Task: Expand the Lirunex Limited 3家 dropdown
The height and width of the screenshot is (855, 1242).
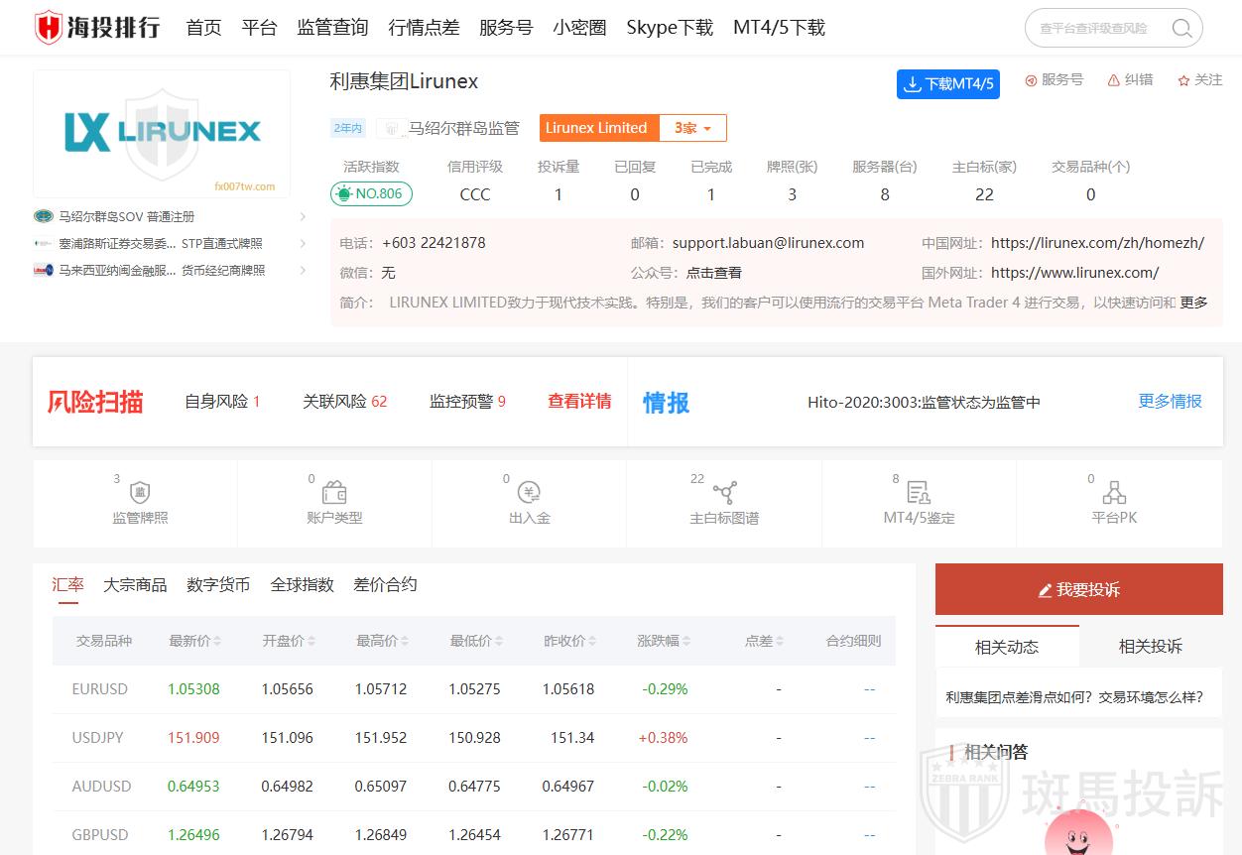Action: 692,128
